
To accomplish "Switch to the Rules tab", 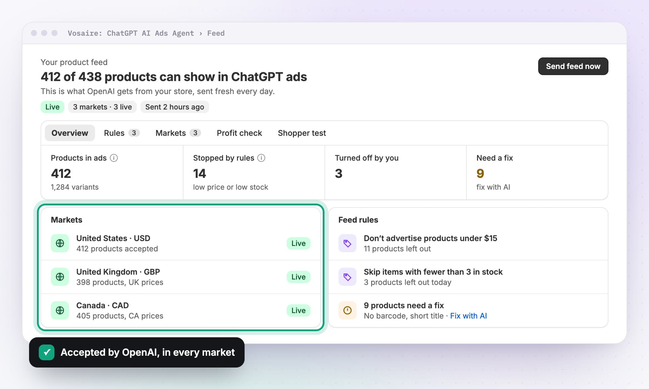I will (x=122, y=133).
